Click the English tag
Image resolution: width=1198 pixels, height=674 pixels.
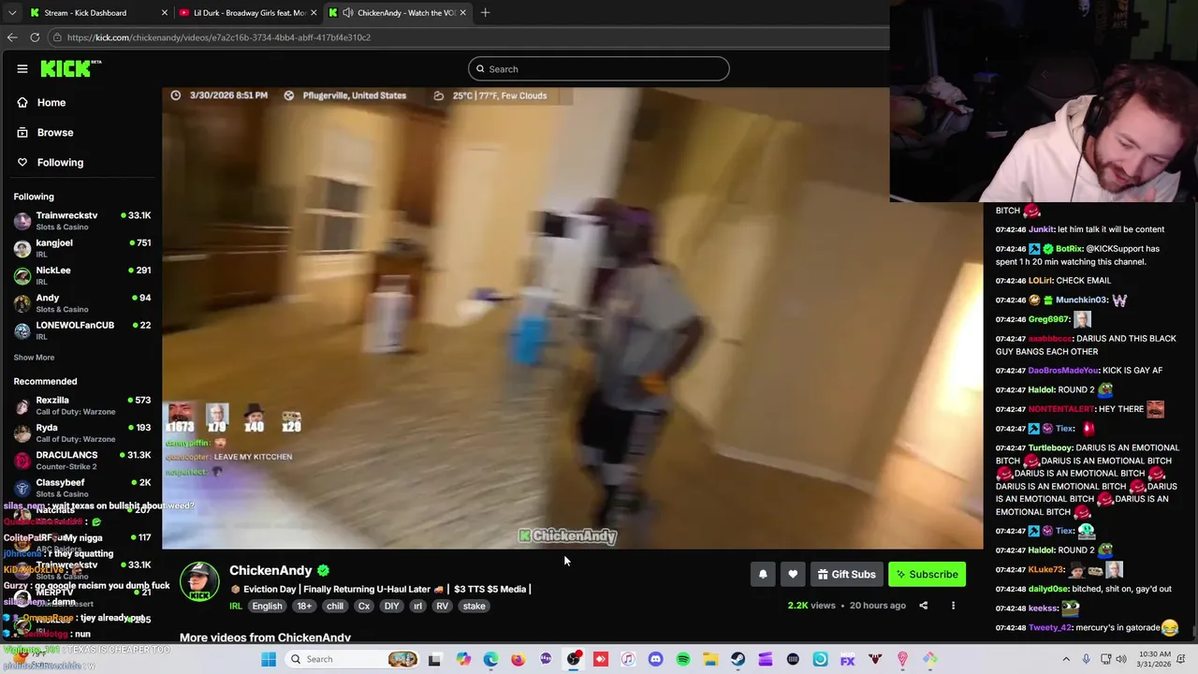click(267, 606)
